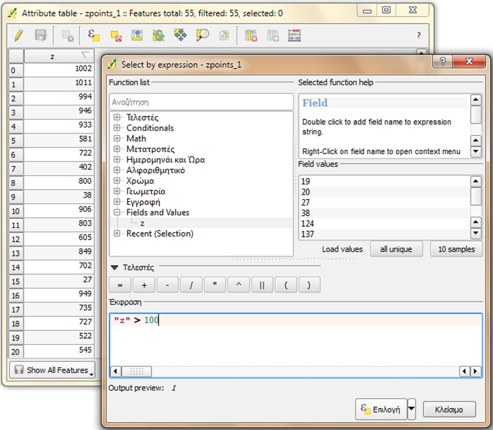Click new column icon
Viewport: 493px width, 430px height.
point(273,35)
